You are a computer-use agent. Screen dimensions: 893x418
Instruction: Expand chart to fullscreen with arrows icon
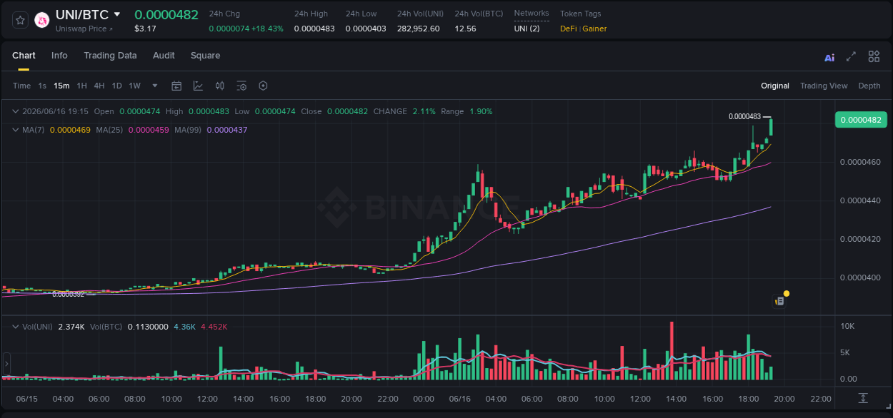[851, 56]
